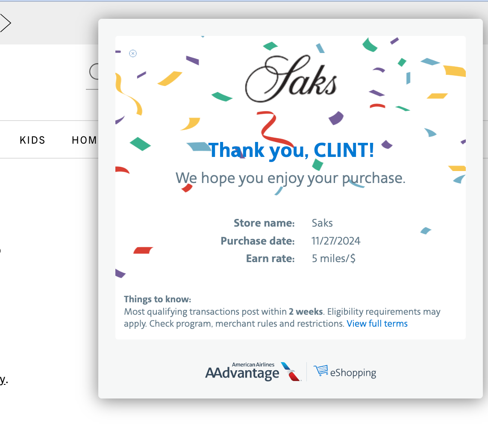Image resolution: width=488 pixels, height=425 pixels.
Task: Click the Store name label
Action: tap(264, 223)
